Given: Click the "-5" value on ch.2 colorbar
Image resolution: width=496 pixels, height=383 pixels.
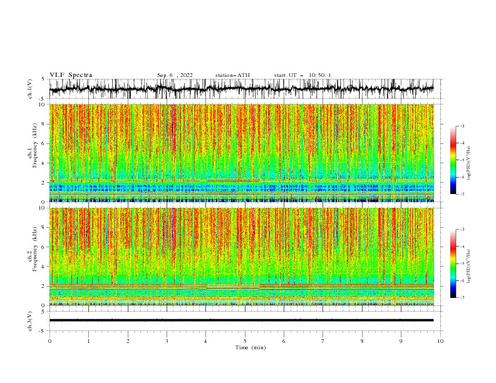Looking at the screenshot, I should click(x=462, y=263).
